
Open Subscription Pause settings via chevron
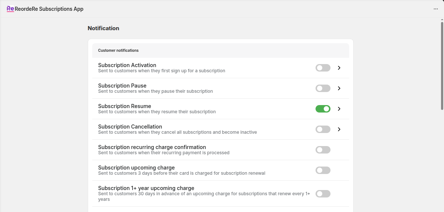pos(339,88)
